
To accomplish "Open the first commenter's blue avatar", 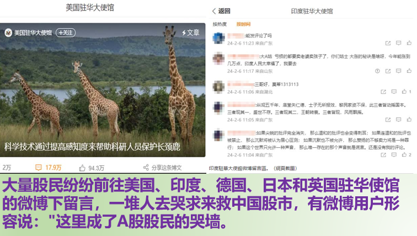I will tap(218, 38).
